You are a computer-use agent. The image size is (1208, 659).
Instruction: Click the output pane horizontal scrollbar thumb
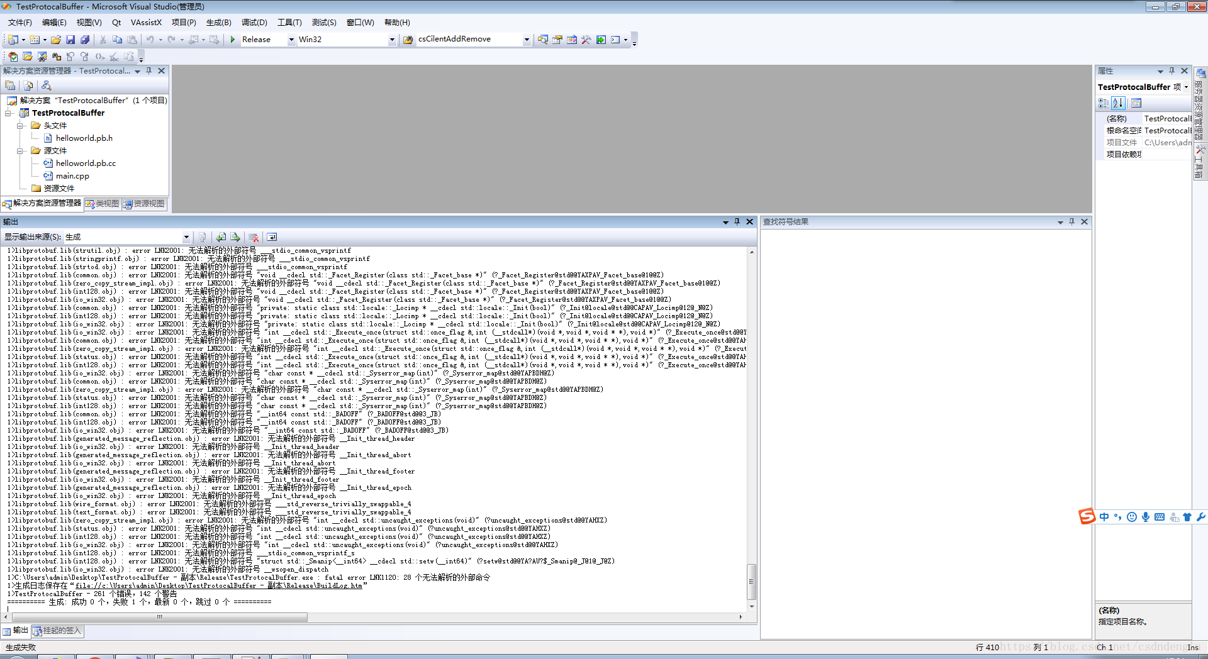pyautogui.click(x=159, y=617)
